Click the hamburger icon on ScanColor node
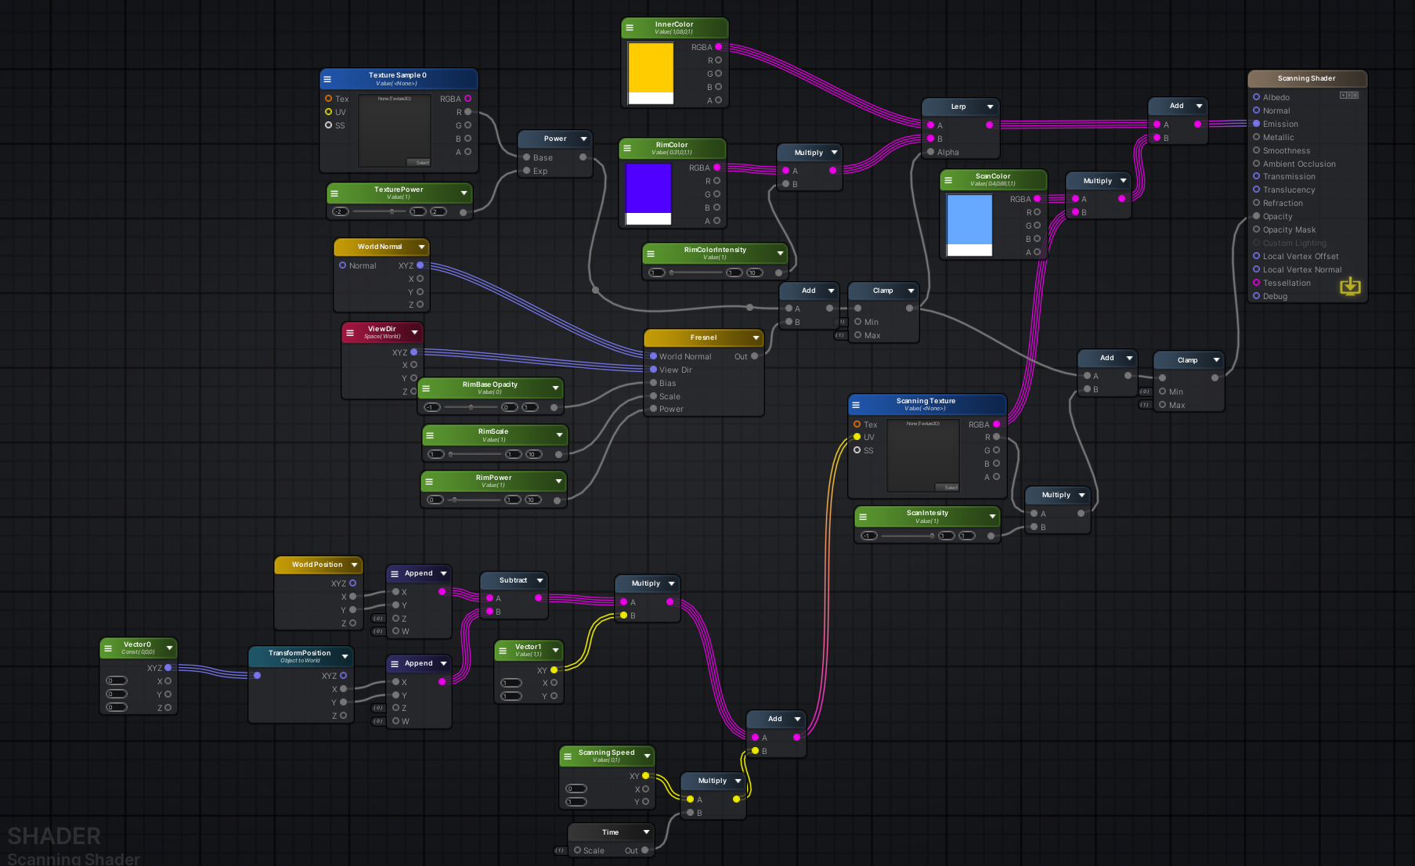Screen dimensions: 1415x866 coord(949,180)
